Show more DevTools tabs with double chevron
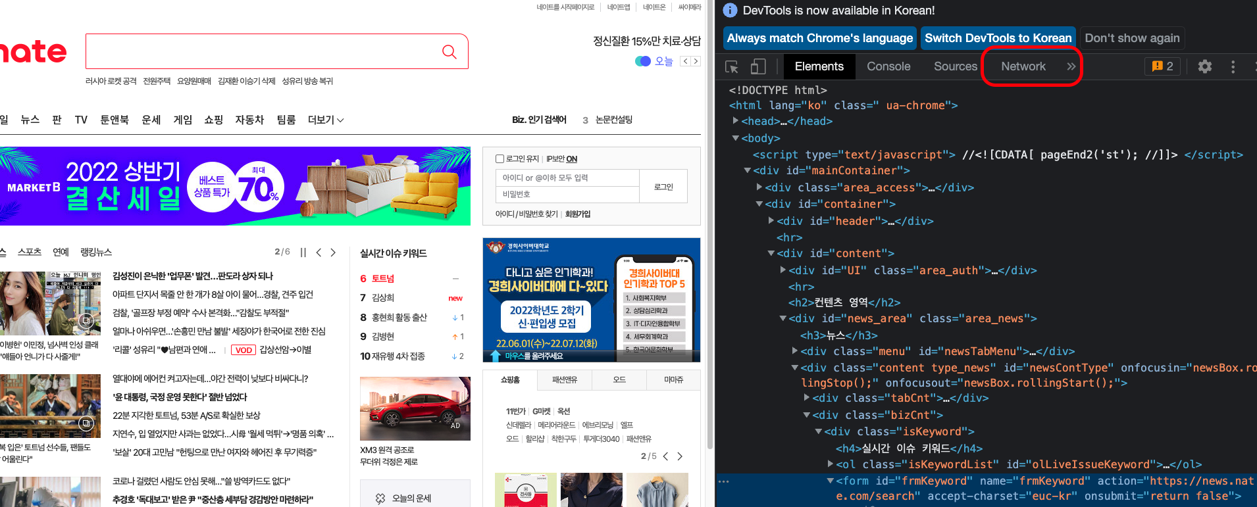 [x=1071, y=66]
